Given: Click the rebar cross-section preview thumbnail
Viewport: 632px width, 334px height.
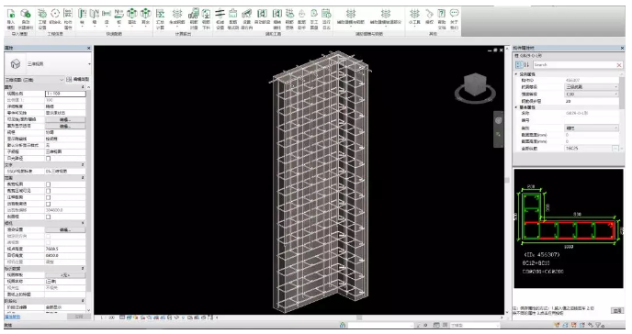Looking at the screenshot, I should [569, 228].
